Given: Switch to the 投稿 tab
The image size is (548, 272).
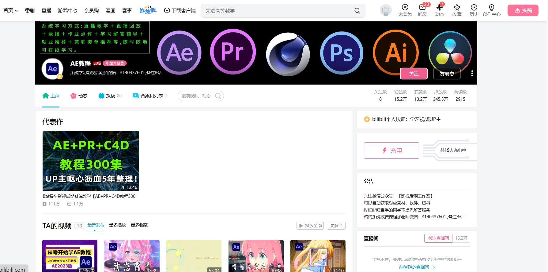Looking at the screenshot, I should pos(110,96).
